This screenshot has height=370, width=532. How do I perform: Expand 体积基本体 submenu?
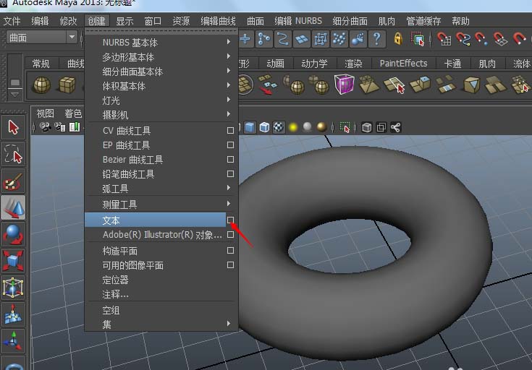(161, 86)
